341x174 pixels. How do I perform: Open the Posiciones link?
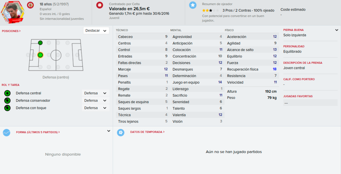11,31
